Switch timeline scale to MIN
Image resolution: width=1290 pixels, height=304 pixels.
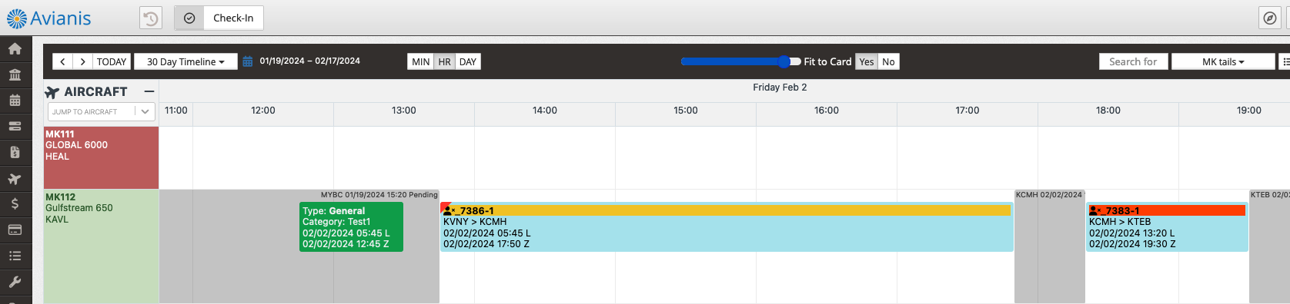coord(421,61)
